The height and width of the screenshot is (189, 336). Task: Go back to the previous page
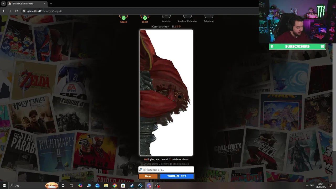coord(4,11)
